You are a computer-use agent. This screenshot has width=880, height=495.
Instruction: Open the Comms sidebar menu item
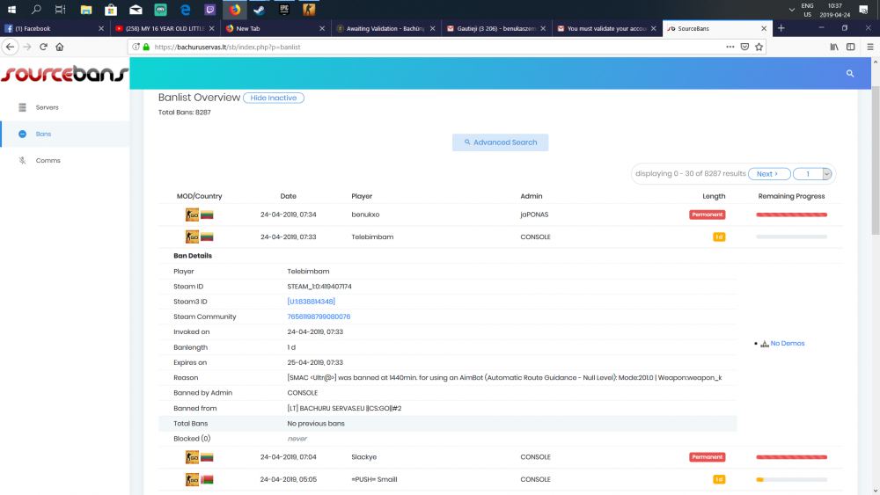[48, 161]
